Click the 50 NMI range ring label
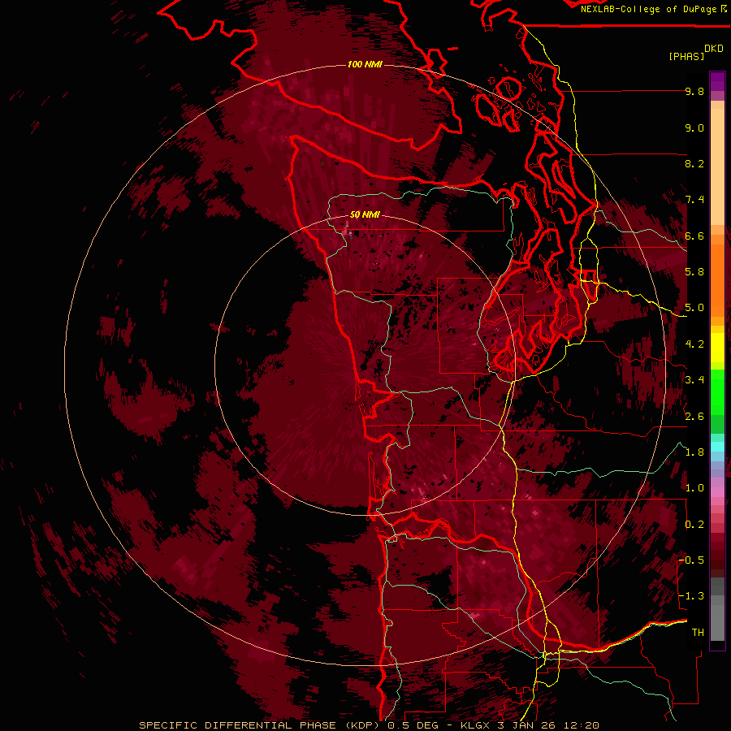Viewport: 731px width, 731px height. click(365, 214)
